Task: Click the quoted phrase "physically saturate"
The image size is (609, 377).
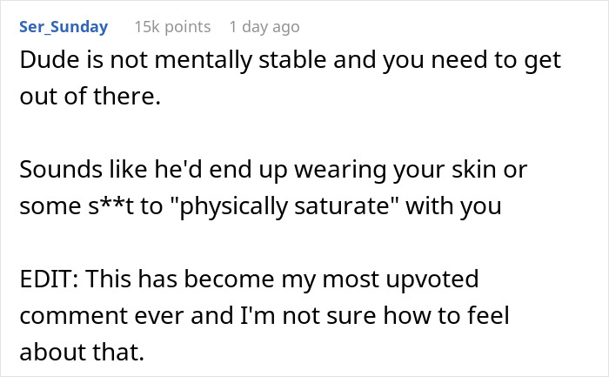Action: 298,205
